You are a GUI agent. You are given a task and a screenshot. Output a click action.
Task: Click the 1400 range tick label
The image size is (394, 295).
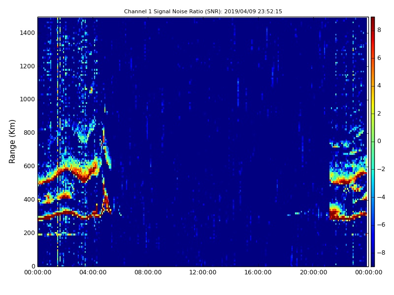27,33
